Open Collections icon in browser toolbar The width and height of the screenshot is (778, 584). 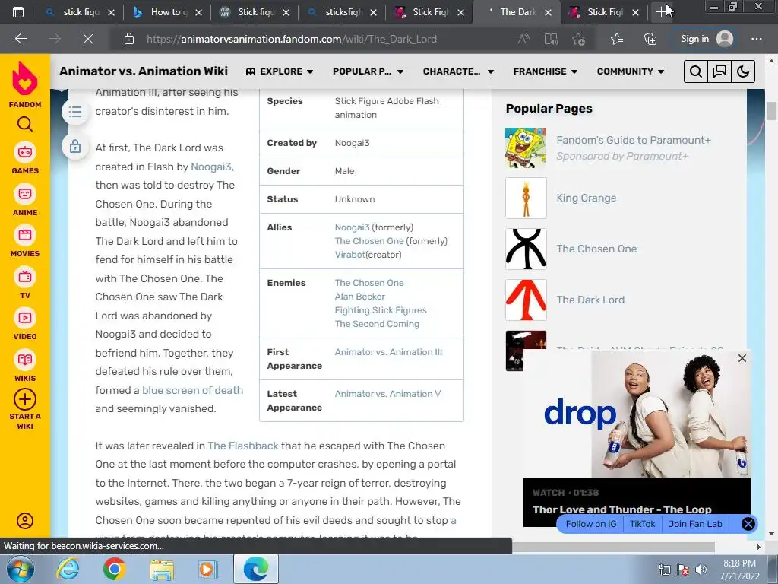click(x=650, y=39)
